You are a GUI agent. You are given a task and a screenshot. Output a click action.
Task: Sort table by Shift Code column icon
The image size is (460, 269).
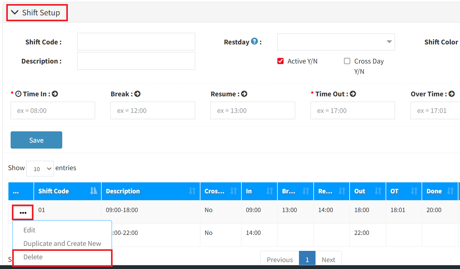[x=94, y=191]
